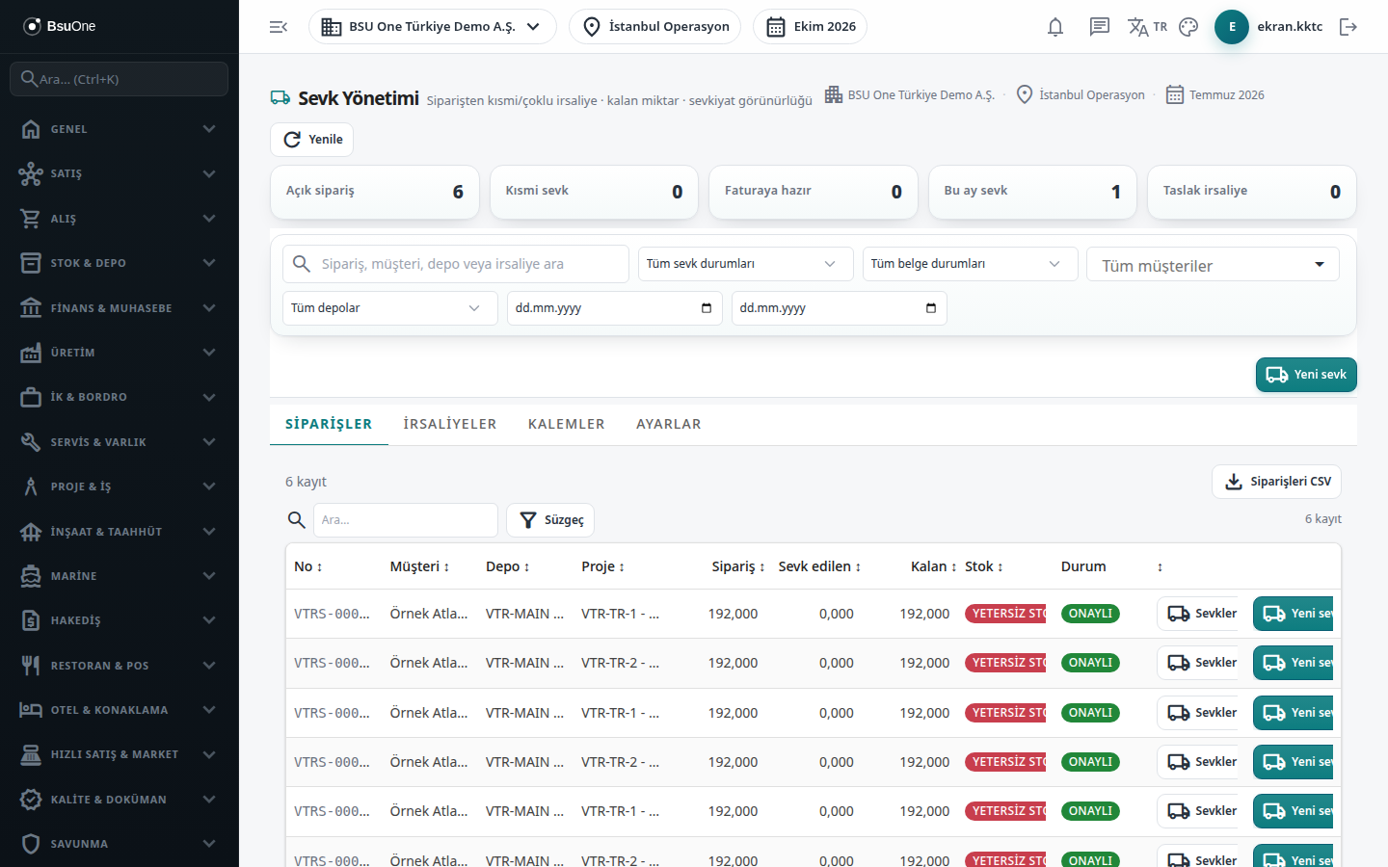Open the Tüm müşteriler dropdown
This screenshot has width=1388, height=867.
click(1213, 265)
